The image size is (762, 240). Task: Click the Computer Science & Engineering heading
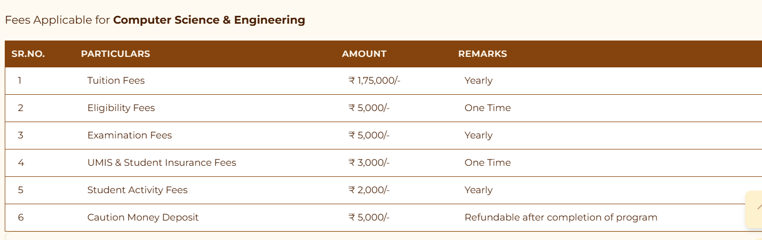tap(209, 20)
